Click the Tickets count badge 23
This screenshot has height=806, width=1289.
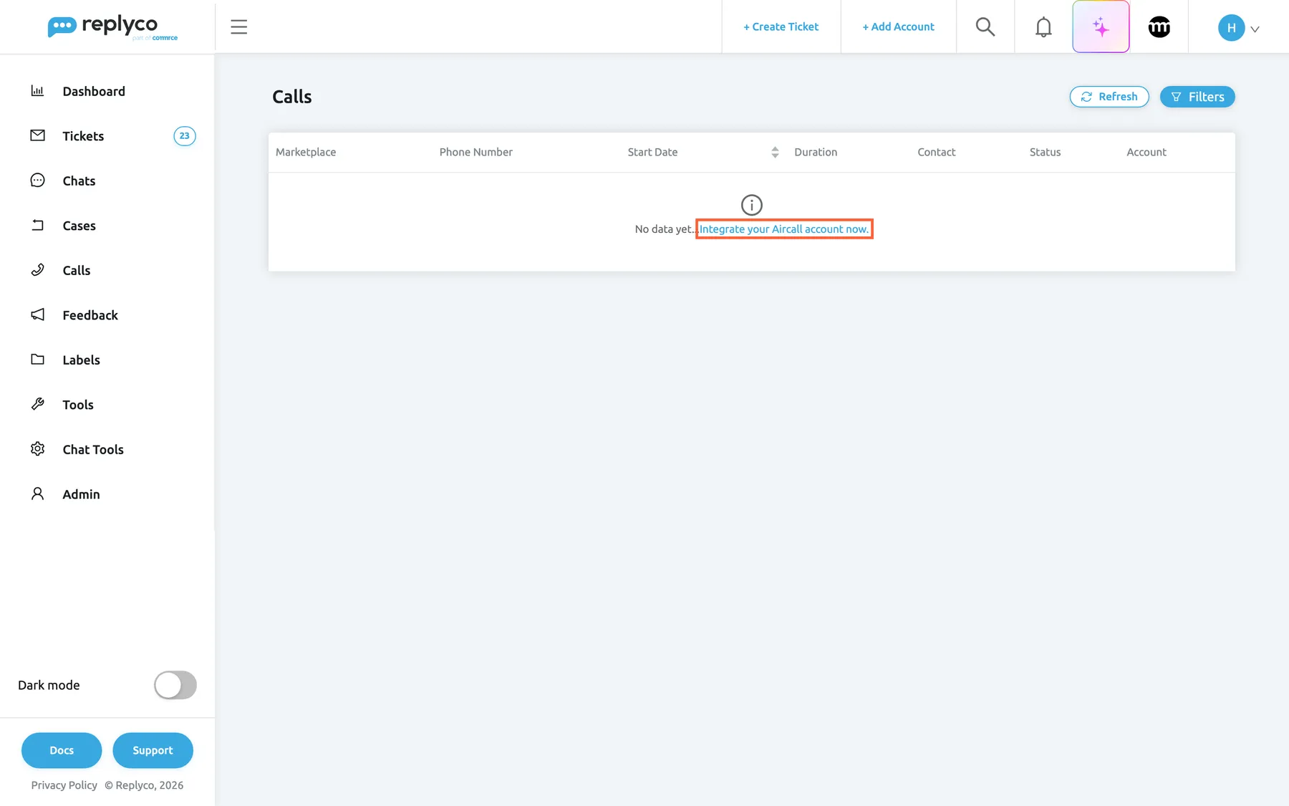185,136
